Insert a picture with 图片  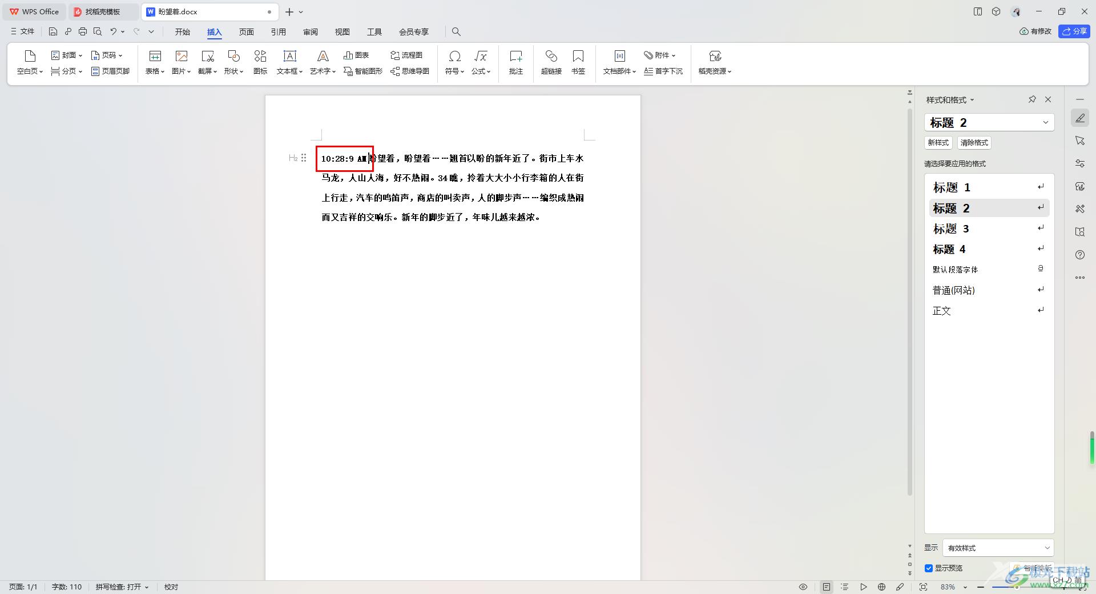[x=182, y=62]
